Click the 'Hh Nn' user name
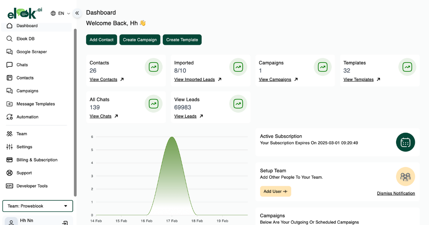429x225 pixels. click(26, 220)
